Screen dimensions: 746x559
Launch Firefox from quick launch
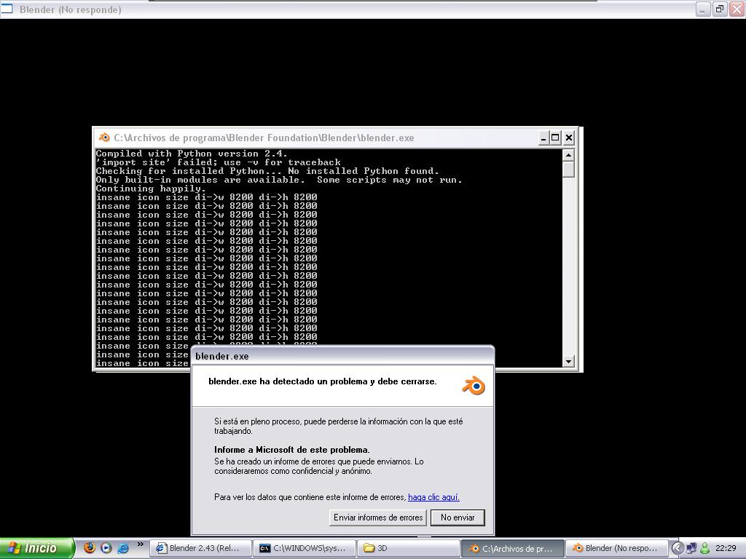click(90, 547)
